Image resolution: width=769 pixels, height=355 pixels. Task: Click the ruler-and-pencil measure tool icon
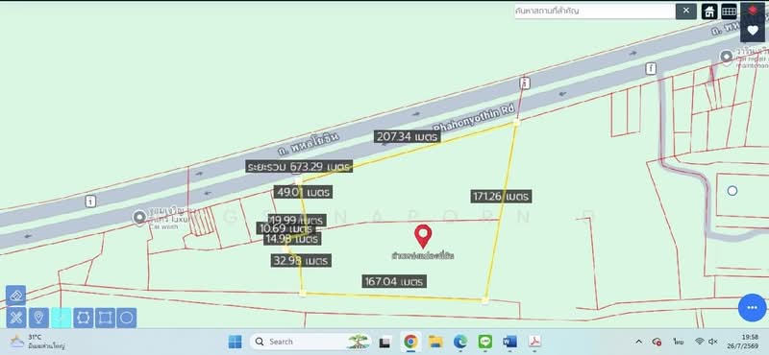(15, 318)
